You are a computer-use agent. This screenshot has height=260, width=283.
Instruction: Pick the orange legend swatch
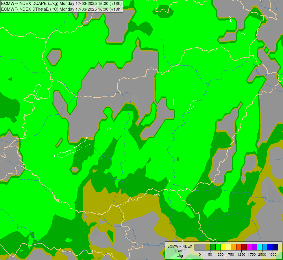tap(234, 247)
